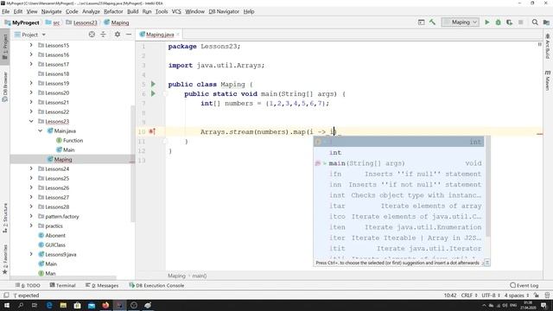Image resolution: width=553 pixels, height=311 pixels.
Task: Open Mail app from taskbar
Action: pyautogui.click(x=92, y=305)
